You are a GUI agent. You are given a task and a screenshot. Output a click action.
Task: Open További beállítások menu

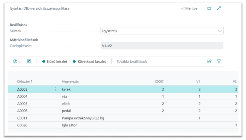coord(132,61)
